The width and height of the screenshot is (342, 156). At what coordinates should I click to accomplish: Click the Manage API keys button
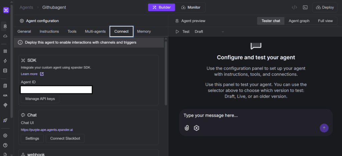coord(40,99)
